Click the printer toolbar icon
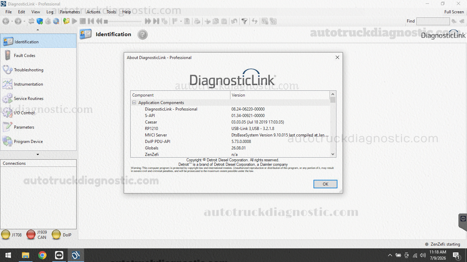 pyautogui.click(x=197, y=21)
